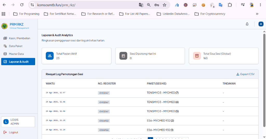The width and height of the screenshot is (266, 139).
Task: Open Kasir / Pembelian in sidebar
Action: coord(18,38)
